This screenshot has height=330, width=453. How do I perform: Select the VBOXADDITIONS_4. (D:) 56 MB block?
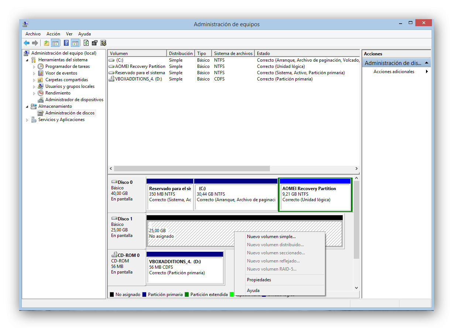185,268
